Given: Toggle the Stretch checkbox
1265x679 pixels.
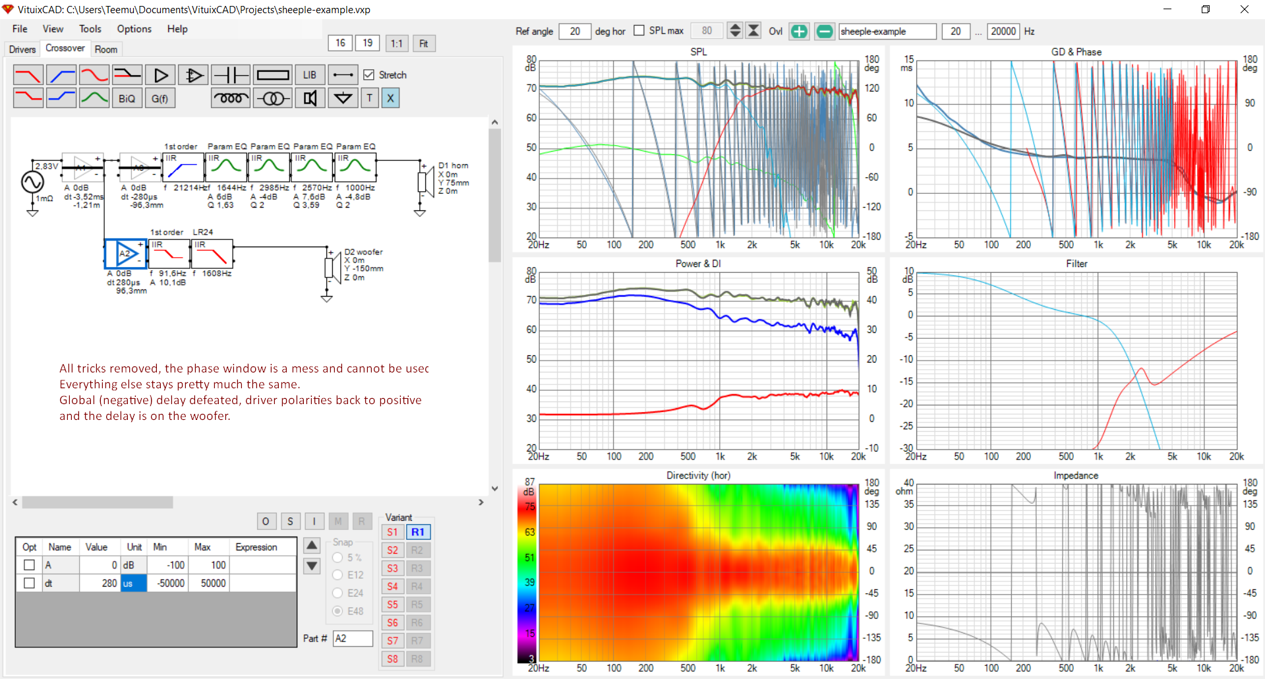Looking at the screenshot, I should 369,75.
